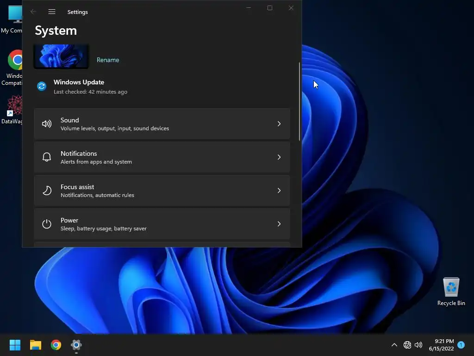Click 'Last checked: 42 minutes ago' text
The width and height of the screenshot is (474, 356).
pyautogui.click(x=90, y=92)
